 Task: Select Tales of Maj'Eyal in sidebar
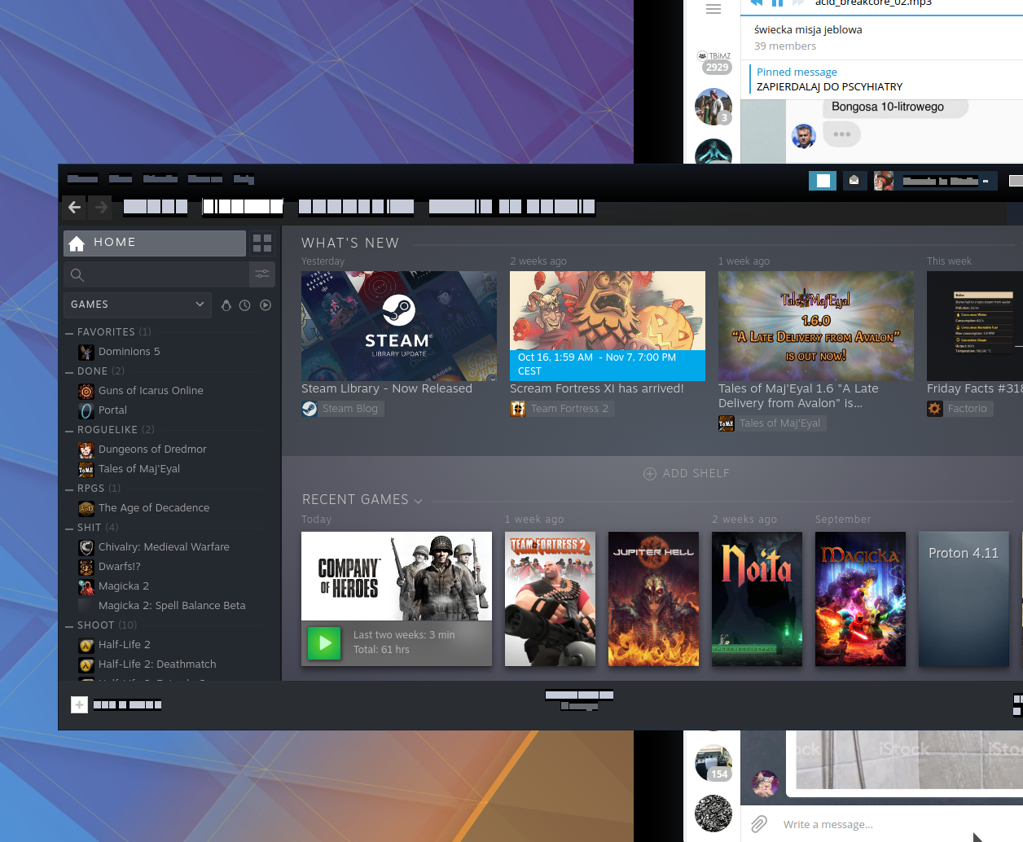click(139, 469)
